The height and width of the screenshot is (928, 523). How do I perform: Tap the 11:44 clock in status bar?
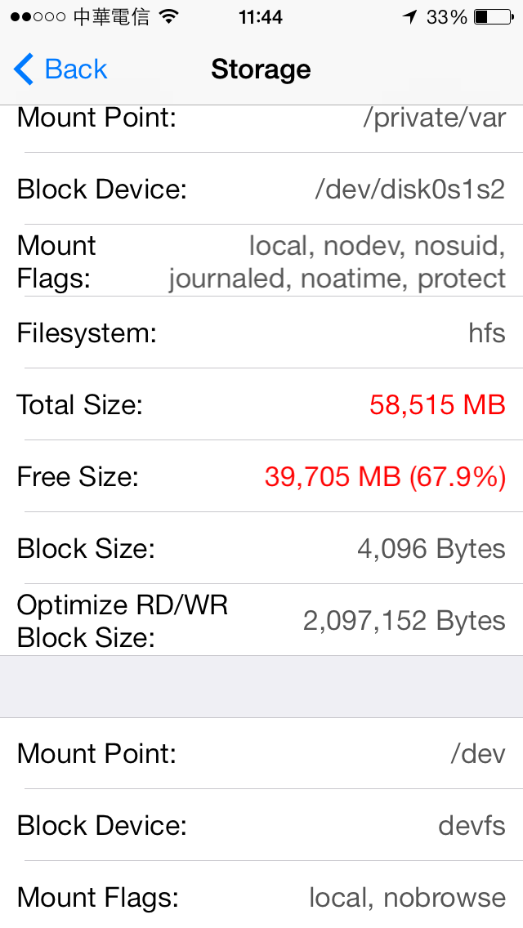pyautogui.click(x=261, y=17)
